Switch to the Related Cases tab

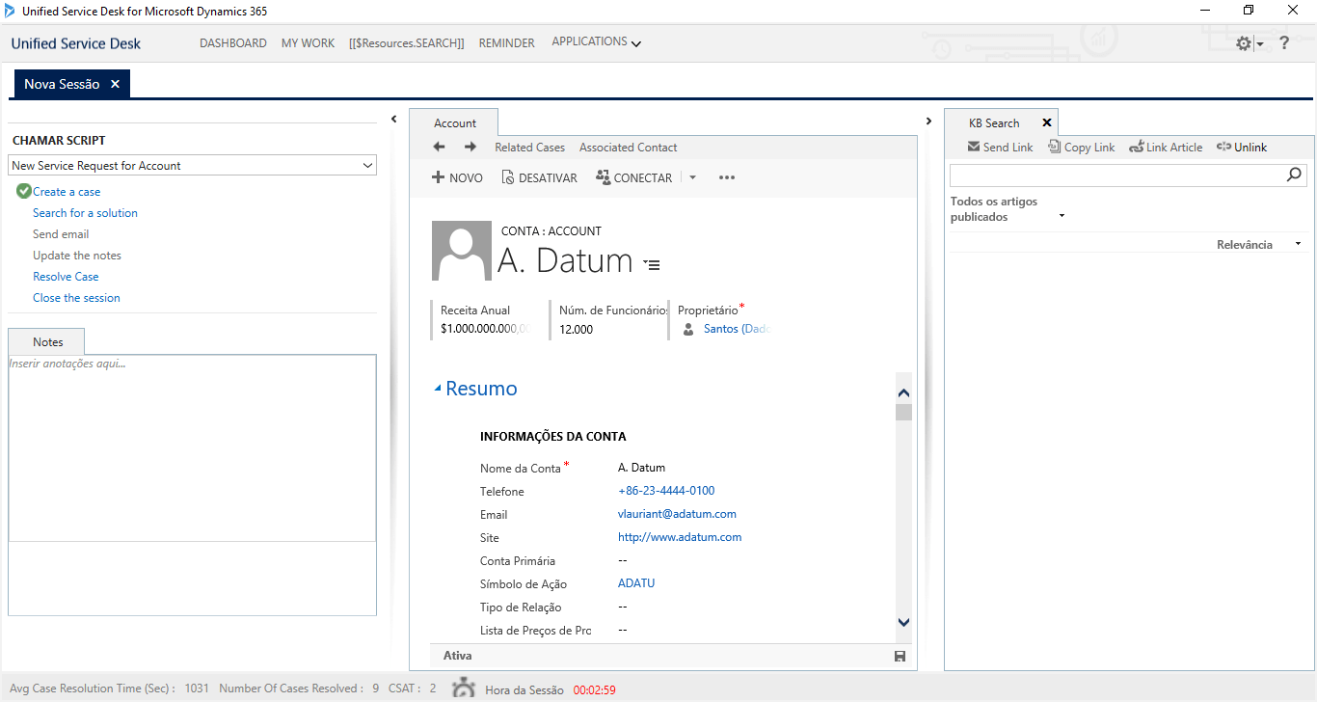(529, 148)
